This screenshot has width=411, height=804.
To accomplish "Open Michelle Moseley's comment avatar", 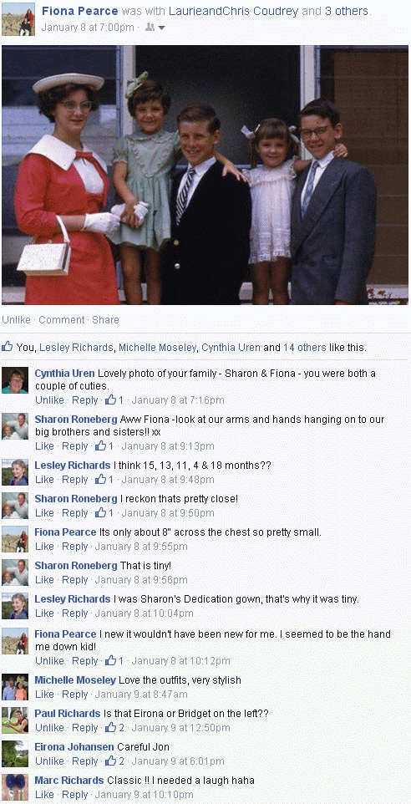I will tap(15, 687).
